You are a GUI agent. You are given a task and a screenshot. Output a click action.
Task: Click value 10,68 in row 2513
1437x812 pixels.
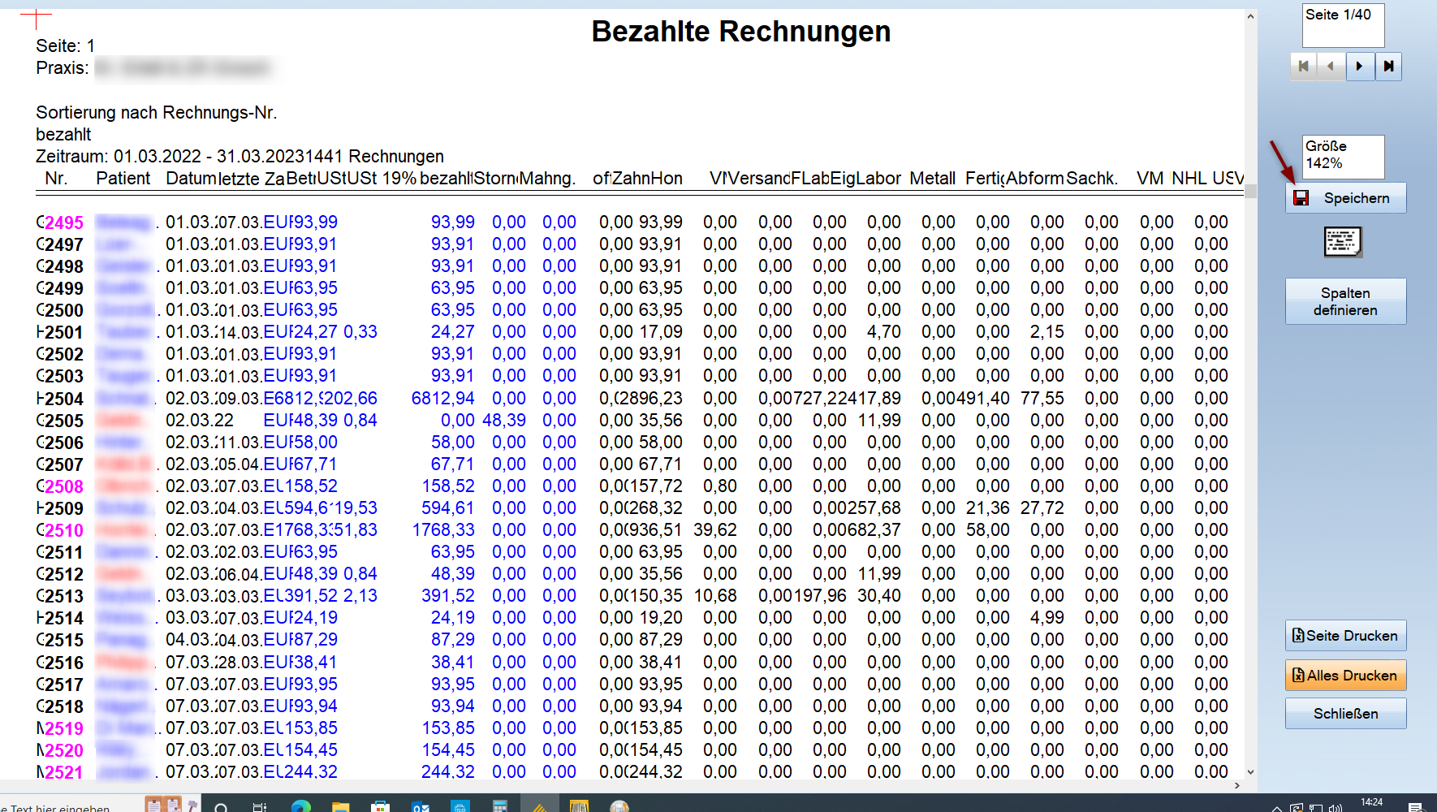714,595
